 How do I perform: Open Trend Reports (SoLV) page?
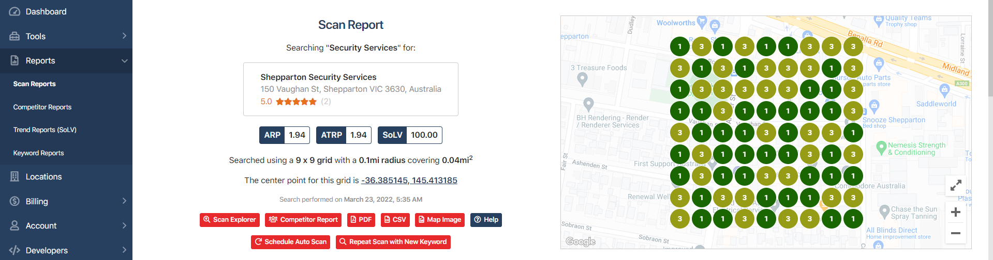(x=45, y=130)
